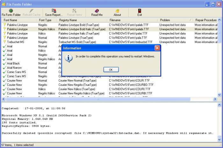Click the font list scroll-up arrow
Viewport: 223px width, 148px height.
(219, 20)
